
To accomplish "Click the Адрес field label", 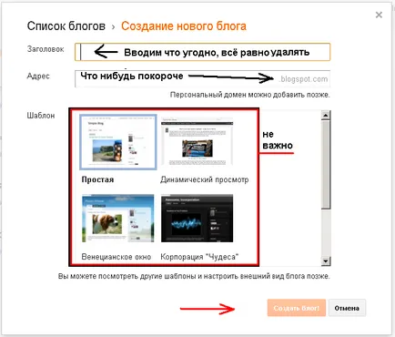I will [38, 77].
